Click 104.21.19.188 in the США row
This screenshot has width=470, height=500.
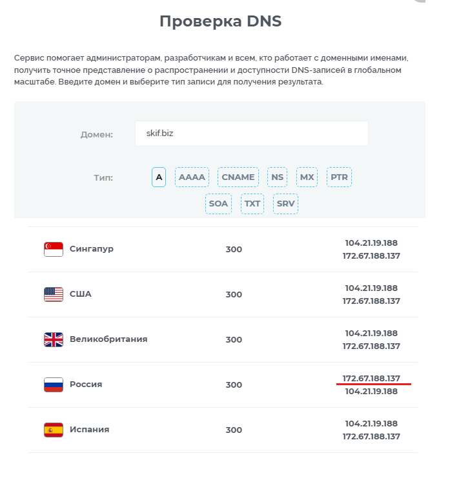[x=371, y=288]
